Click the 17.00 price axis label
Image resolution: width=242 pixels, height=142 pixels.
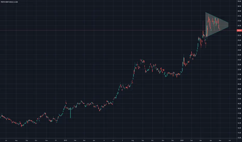point(239,118)
